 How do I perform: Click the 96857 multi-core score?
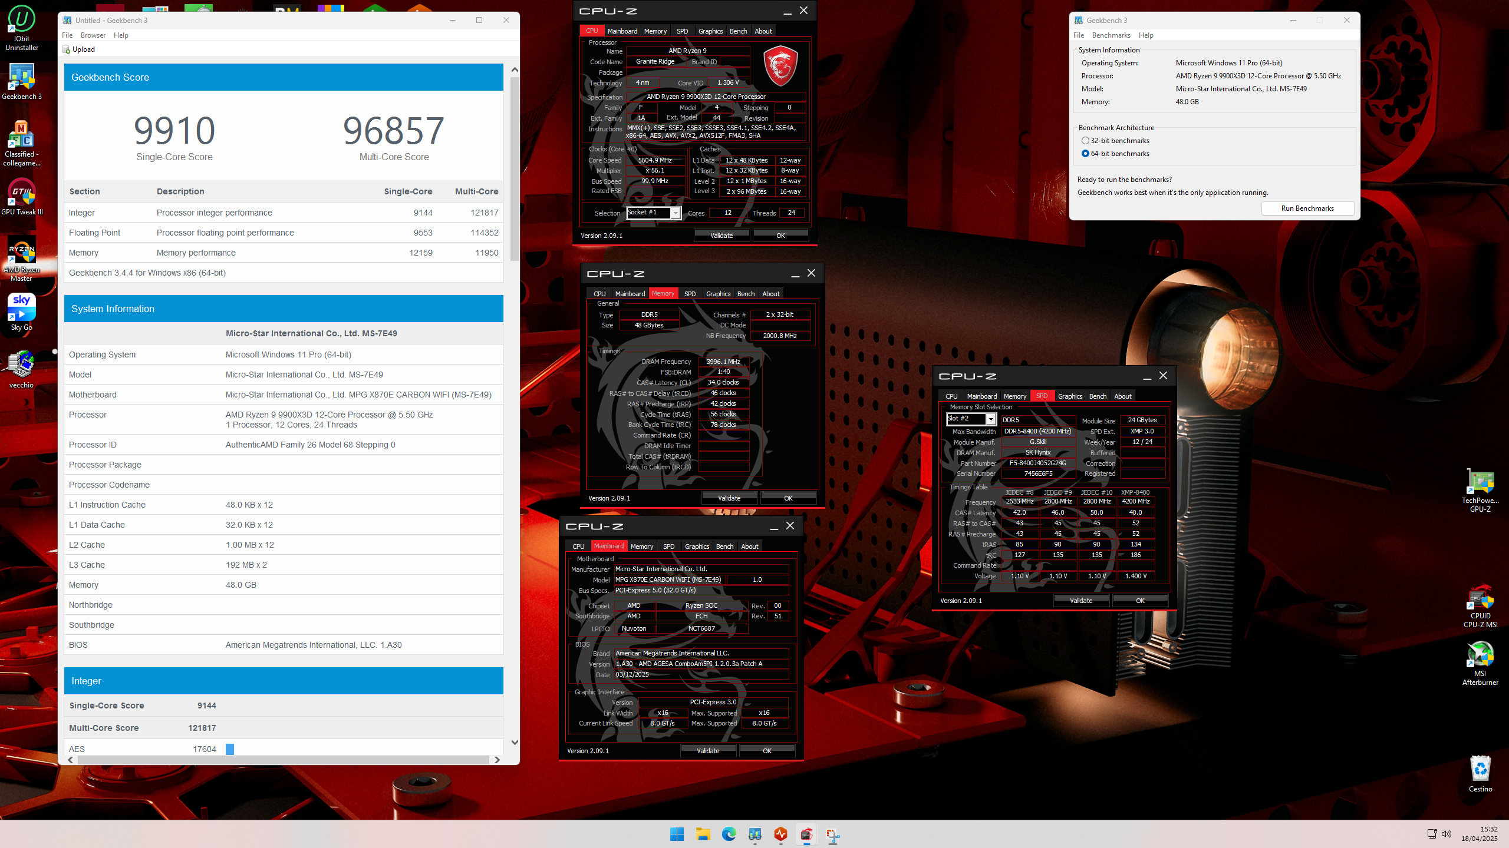(x=394, y=131)
